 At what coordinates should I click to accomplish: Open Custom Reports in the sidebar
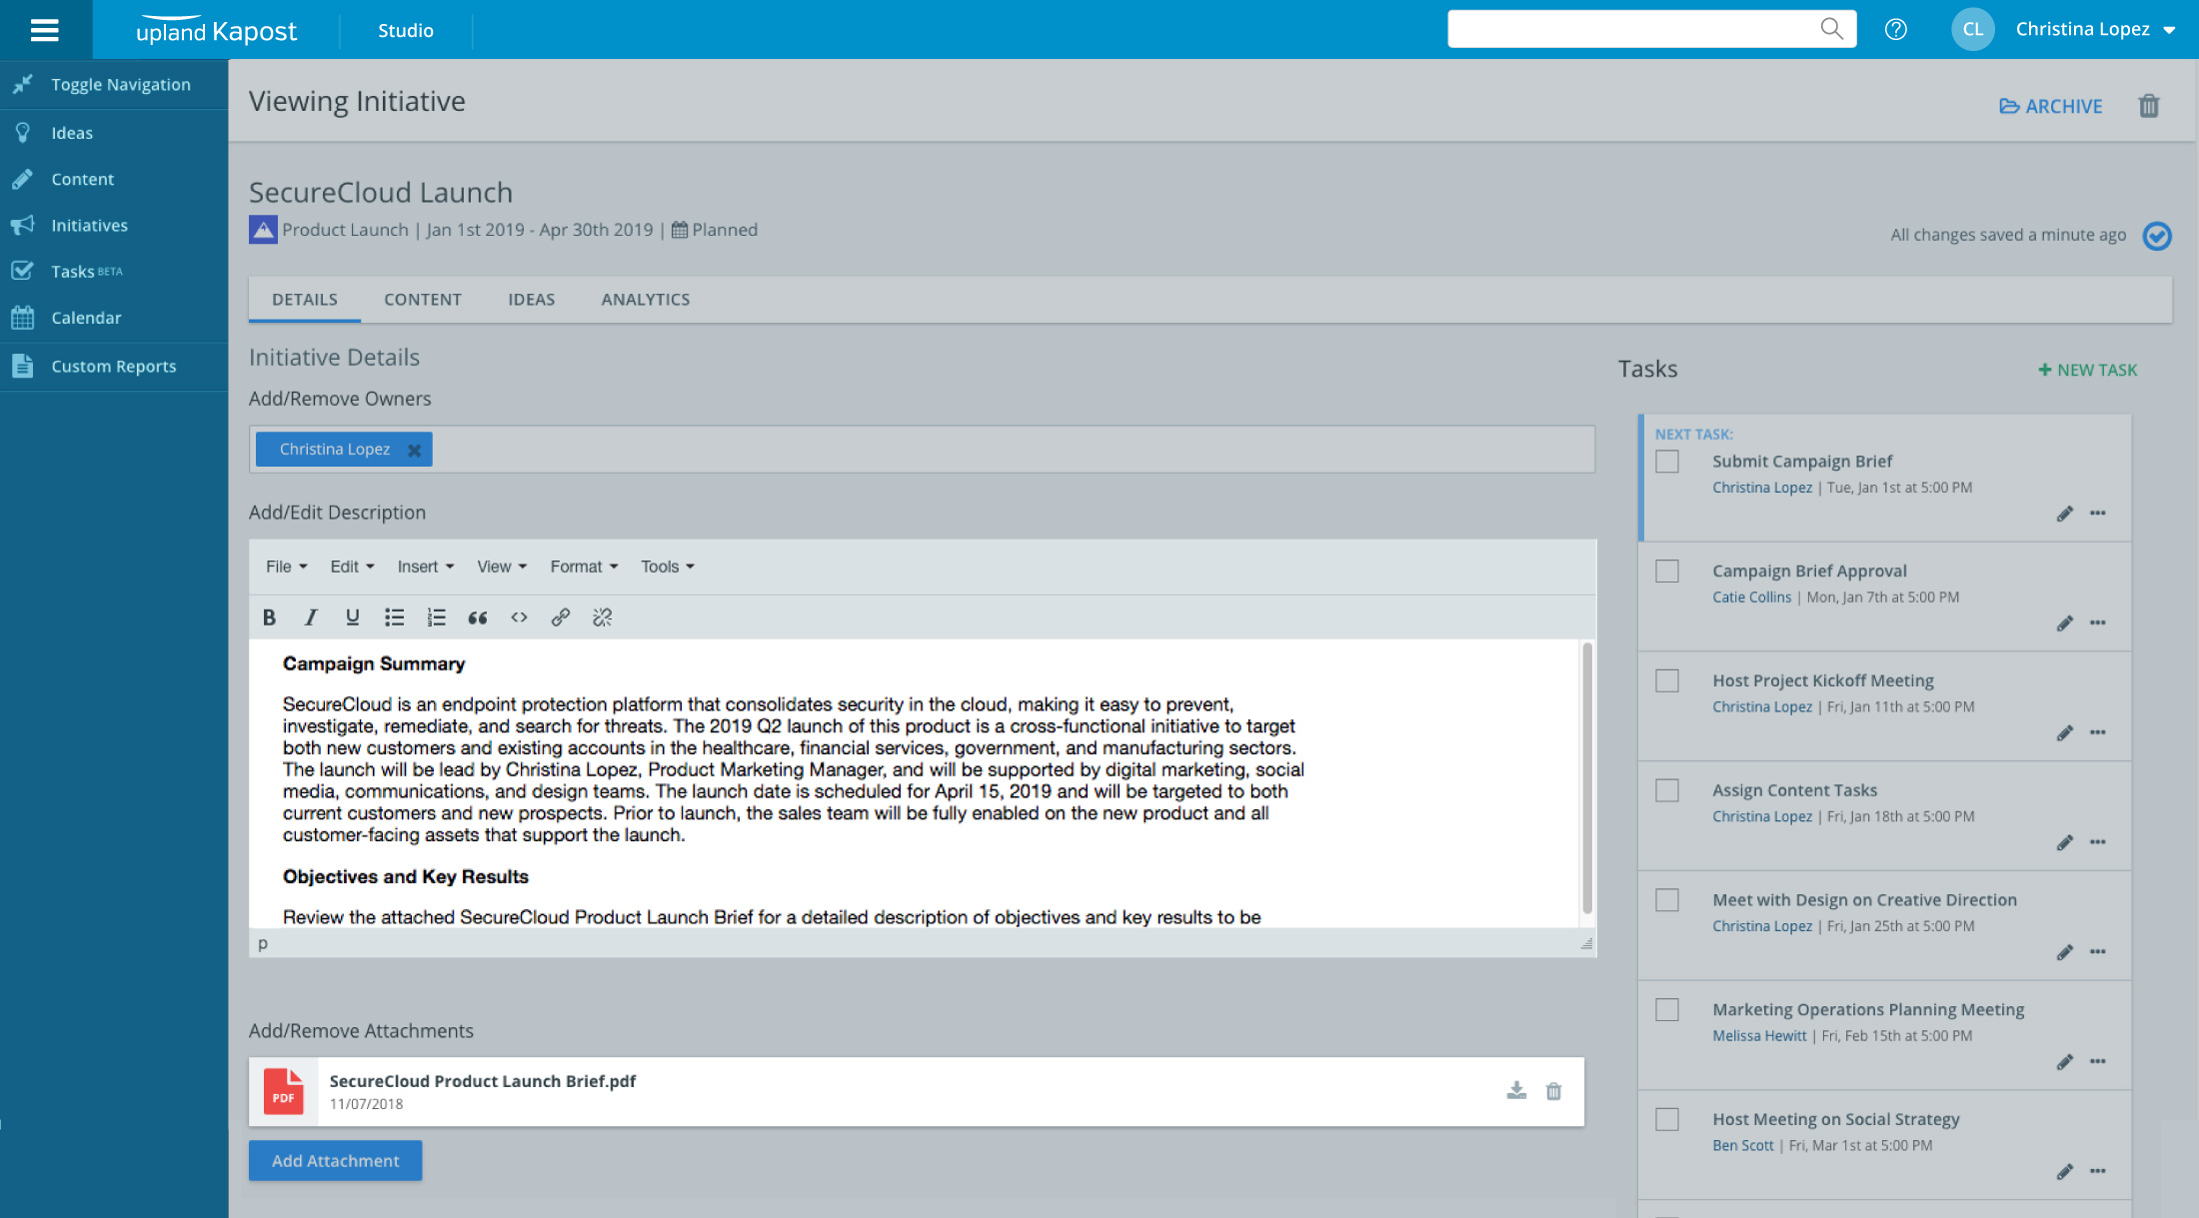click(114, 367)
